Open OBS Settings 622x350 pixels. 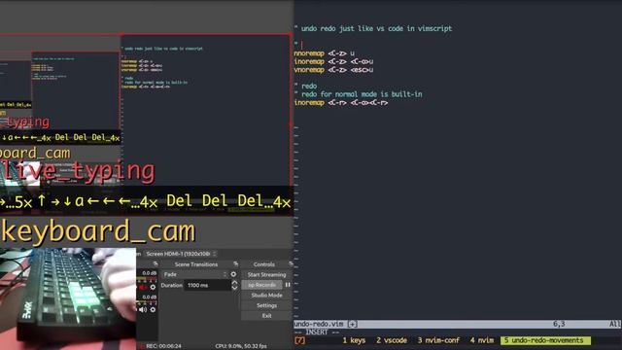(x=266, y=305)
